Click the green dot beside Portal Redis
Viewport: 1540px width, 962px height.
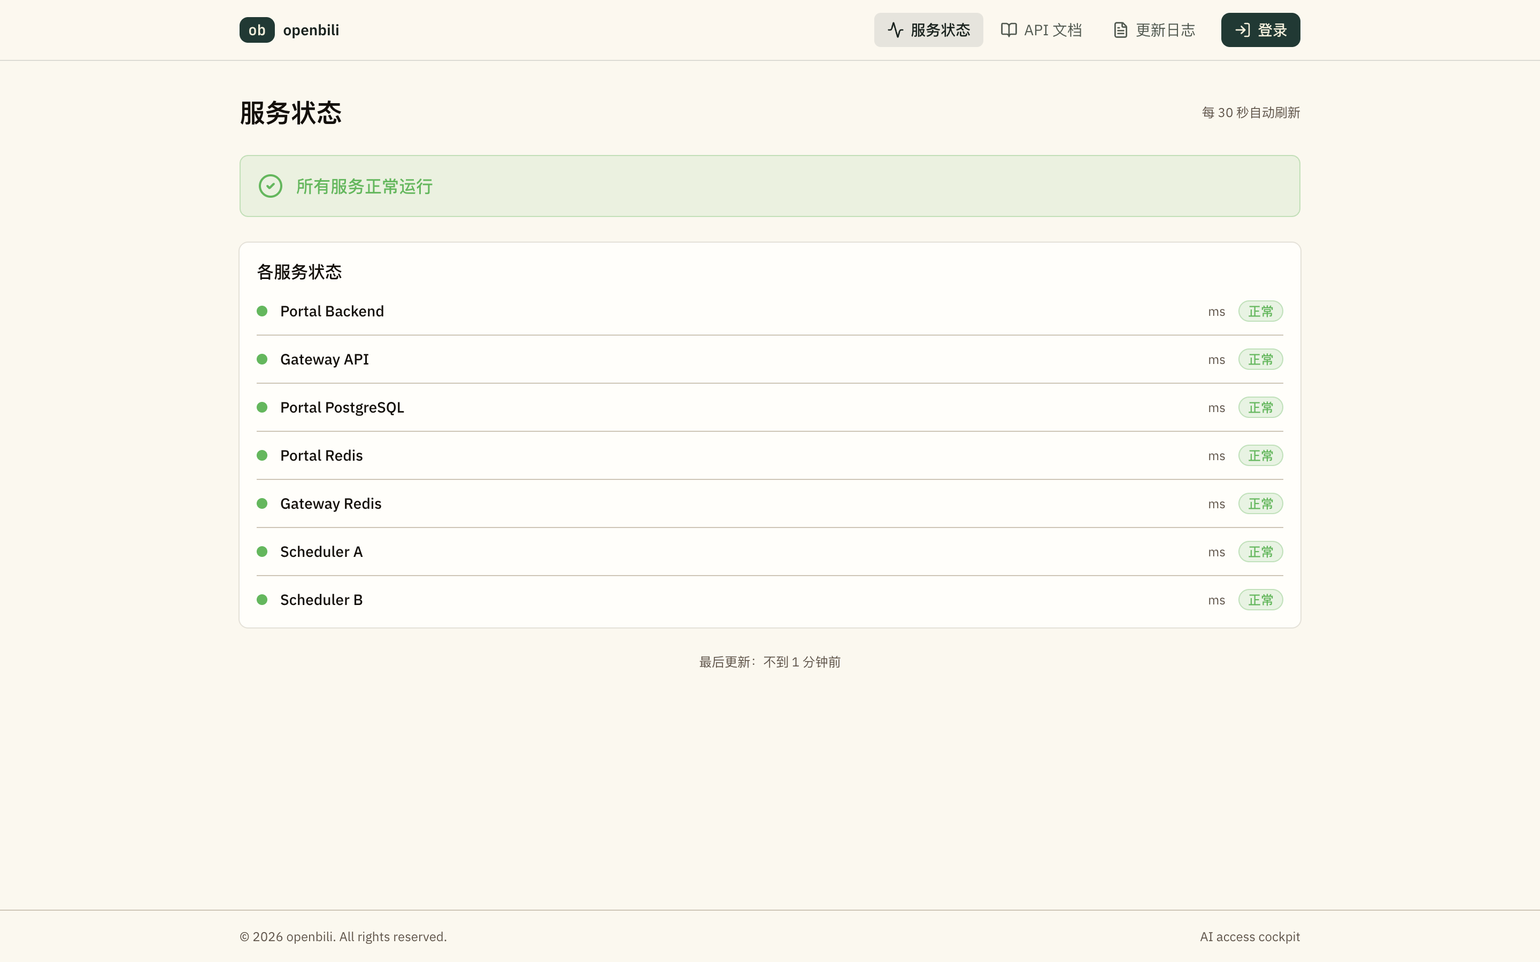click(x=261, y=455)
